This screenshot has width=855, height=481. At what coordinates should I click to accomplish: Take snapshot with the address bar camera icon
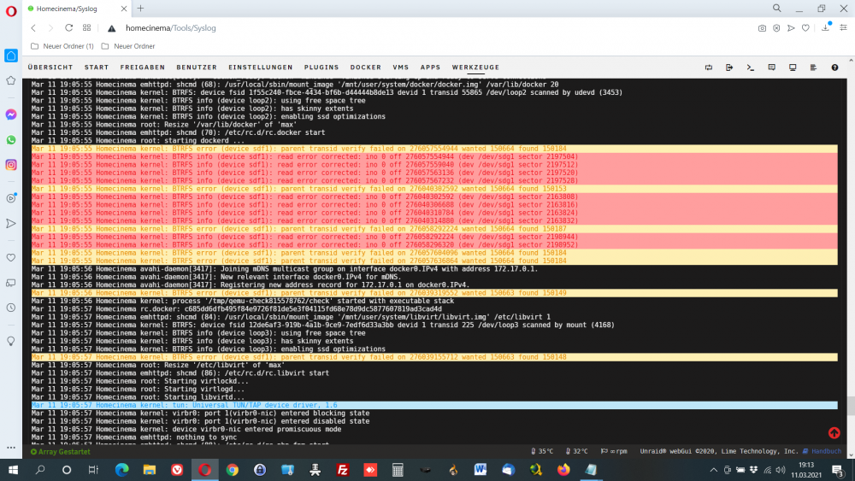(762, 28)
